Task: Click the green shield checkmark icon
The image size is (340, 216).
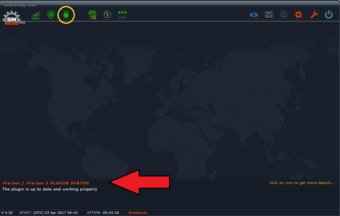Action: pyautogui.click(x=51, y=15)
